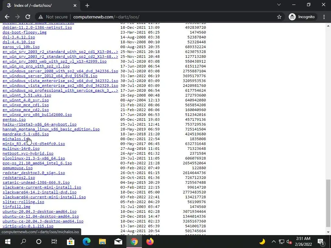Reload the current page
This screenshot has width=331, height=248.
coord(28,17)
